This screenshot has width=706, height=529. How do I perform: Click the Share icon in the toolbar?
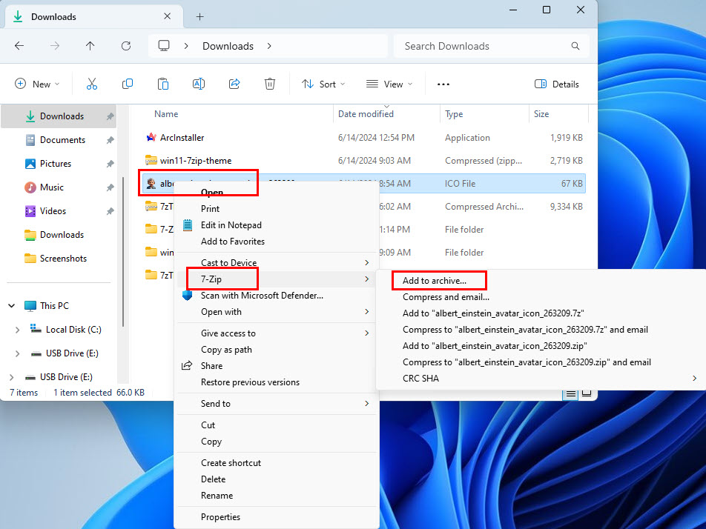pyautogui.click(x=234, y=84)
